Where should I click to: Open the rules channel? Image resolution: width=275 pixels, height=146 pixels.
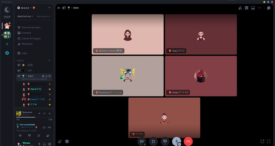point(34,53)
